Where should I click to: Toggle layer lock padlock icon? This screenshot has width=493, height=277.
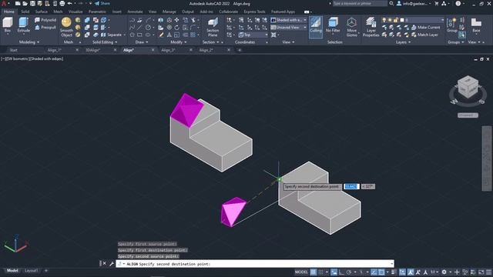[x=396, y=20]
